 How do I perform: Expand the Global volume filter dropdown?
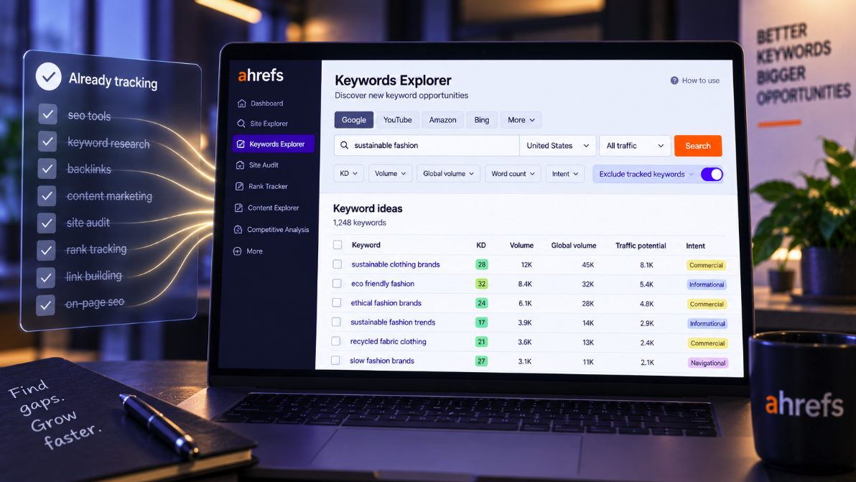coord(448,174)
